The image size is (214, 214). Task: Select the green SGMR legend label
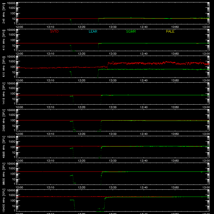131,31
